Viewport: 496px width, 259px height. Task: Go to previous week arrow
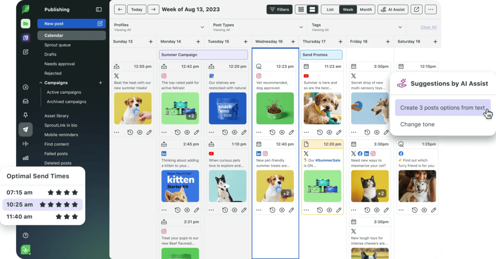[120, 10]
